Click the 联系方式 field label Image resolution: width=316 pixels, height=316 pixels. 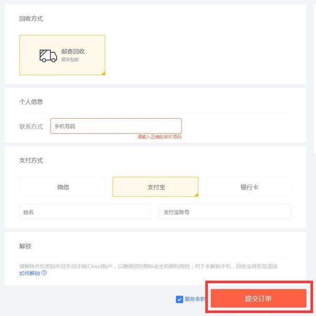point(31,127)
